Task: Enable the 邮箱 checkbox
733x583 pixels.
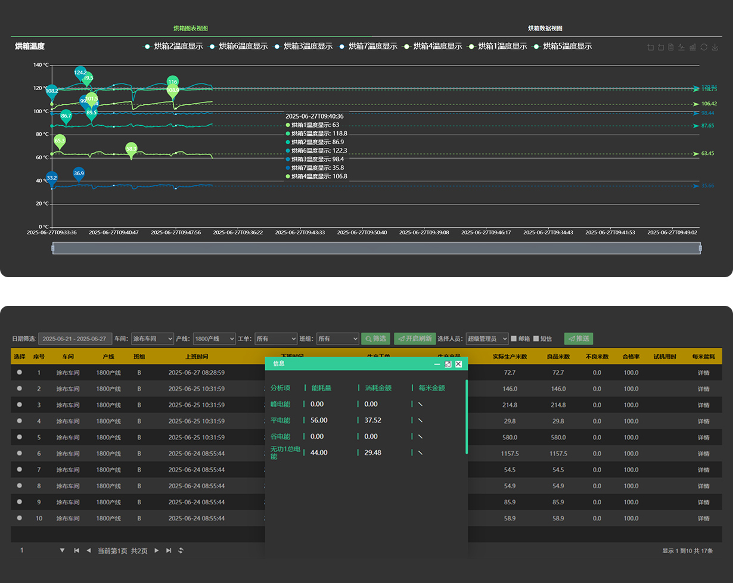Action: tap(514, 339)
